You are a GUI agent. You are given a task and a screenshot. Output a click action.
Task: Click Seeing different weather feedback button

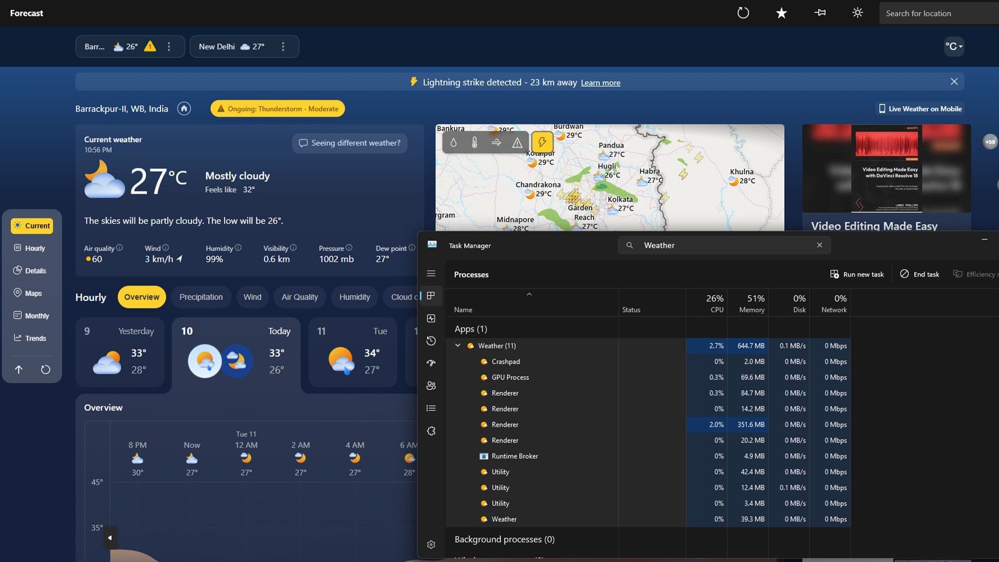click(350, 143)
